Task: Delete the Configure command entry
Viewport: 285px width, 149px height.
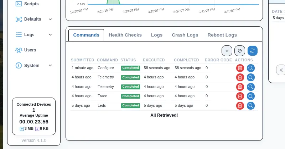Action: pyautogui.click(x=240, y=68)
